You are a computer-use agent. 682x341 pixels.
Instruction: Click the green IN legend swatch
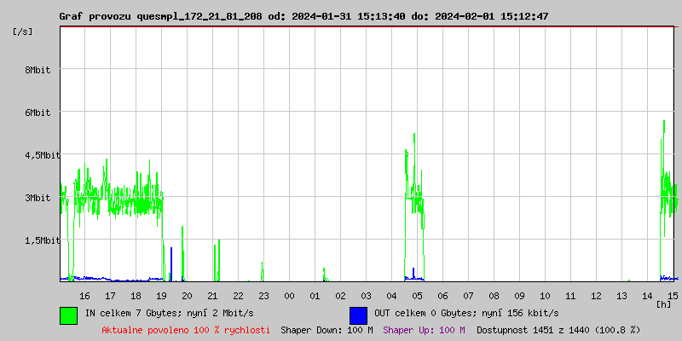click(x=68, y=315)
